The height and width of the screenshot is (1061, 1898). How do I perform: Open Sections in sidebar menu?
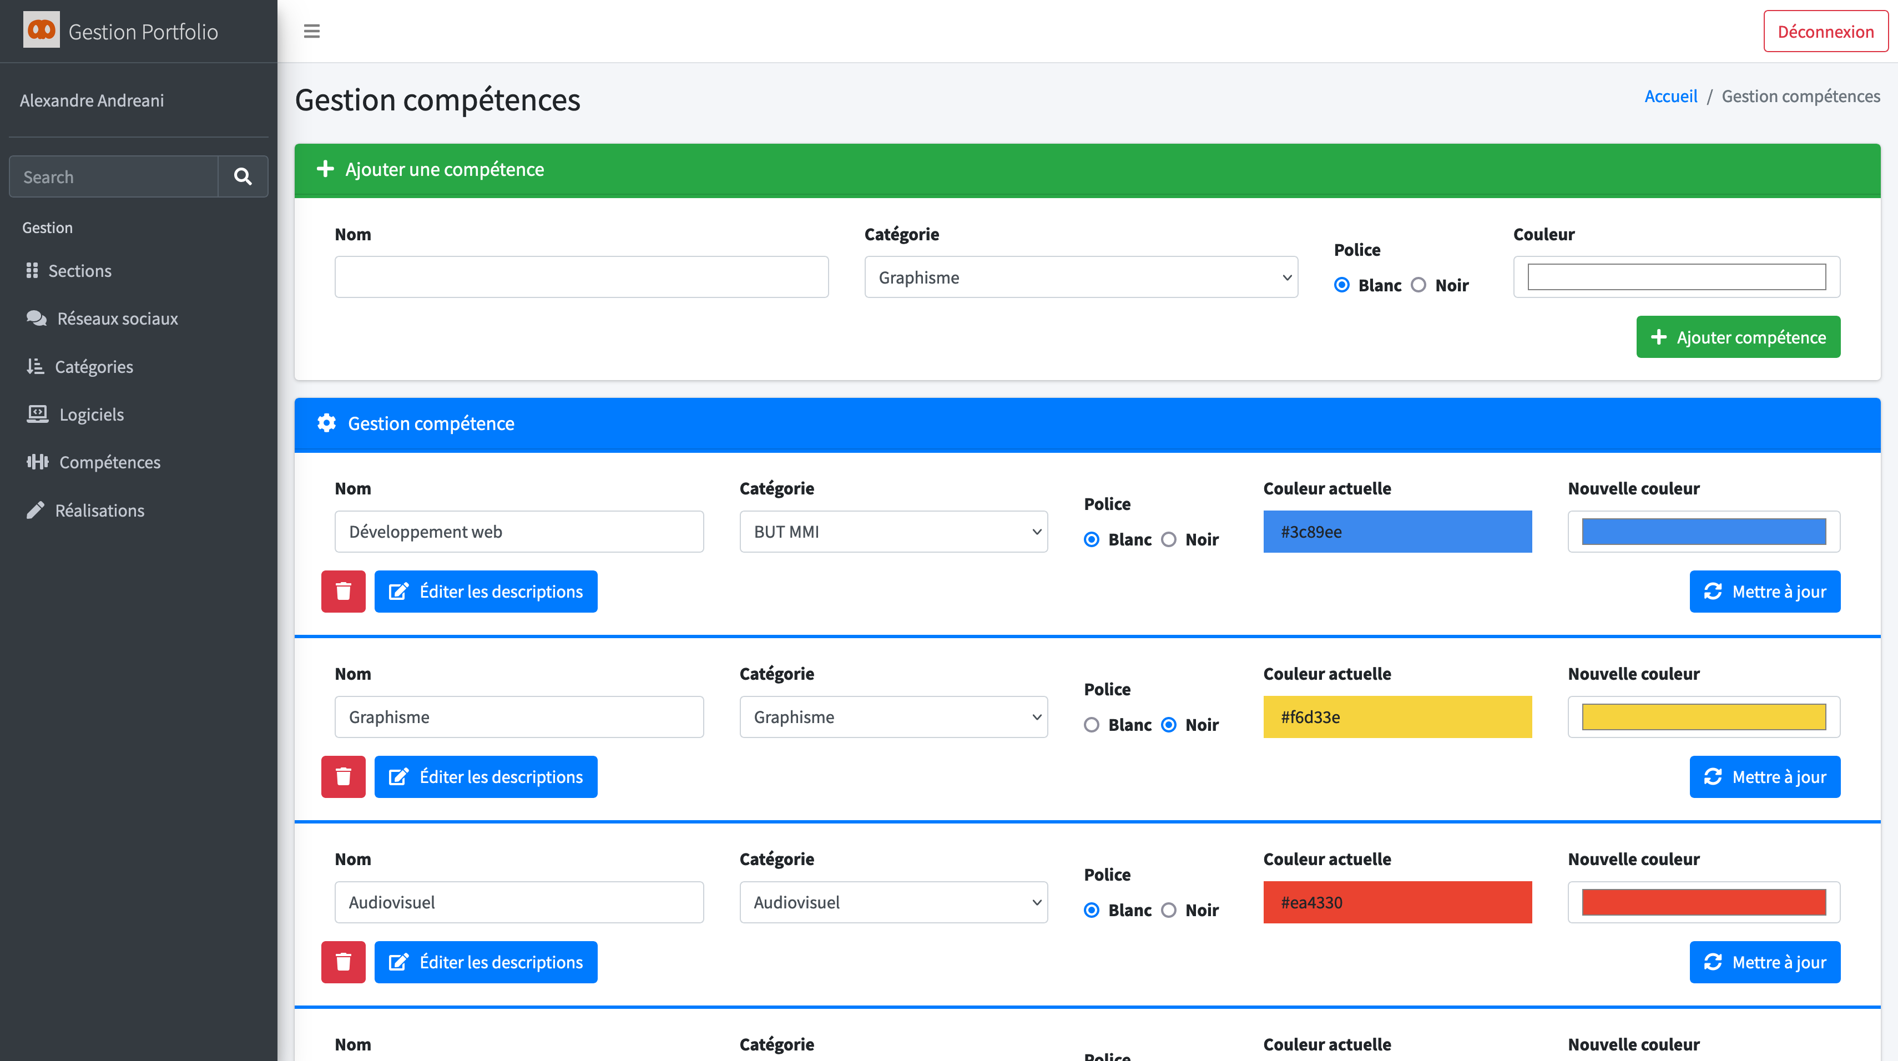coord(139,270)
